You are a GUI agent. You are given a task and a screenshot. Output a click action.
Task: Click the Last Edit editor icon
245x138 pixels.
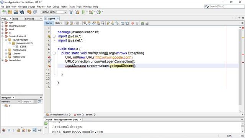pyautogui.click(x=67, y=23)
